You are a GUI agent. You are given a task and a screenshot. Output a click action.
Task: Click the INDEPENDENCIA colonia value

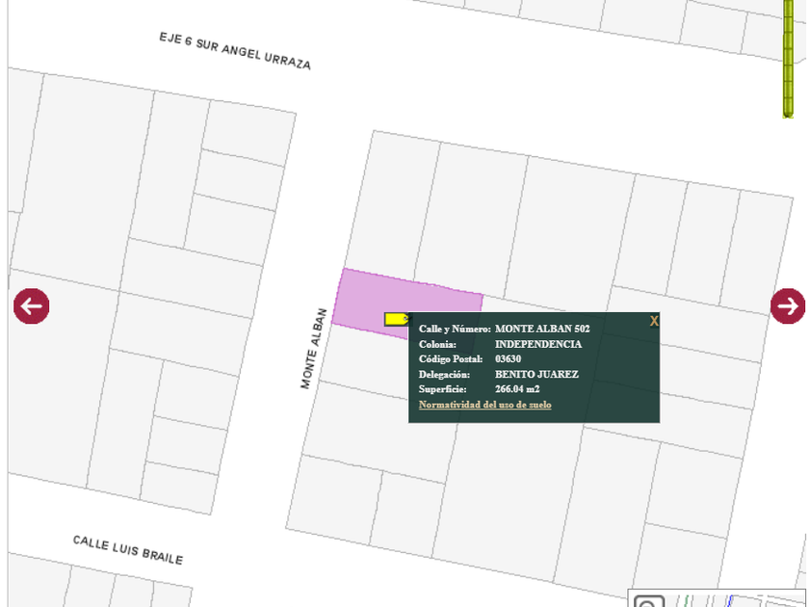click(538, 344)
